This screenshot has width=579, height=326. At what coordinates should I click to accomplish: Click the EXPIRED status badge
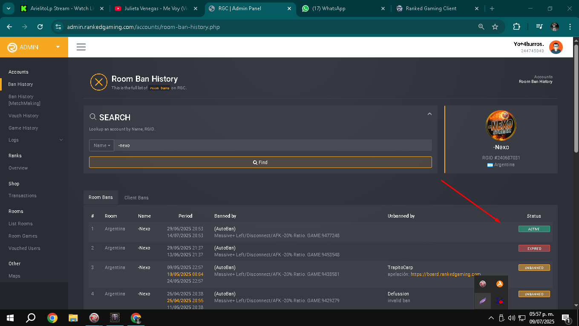click(x=534, y=248)
